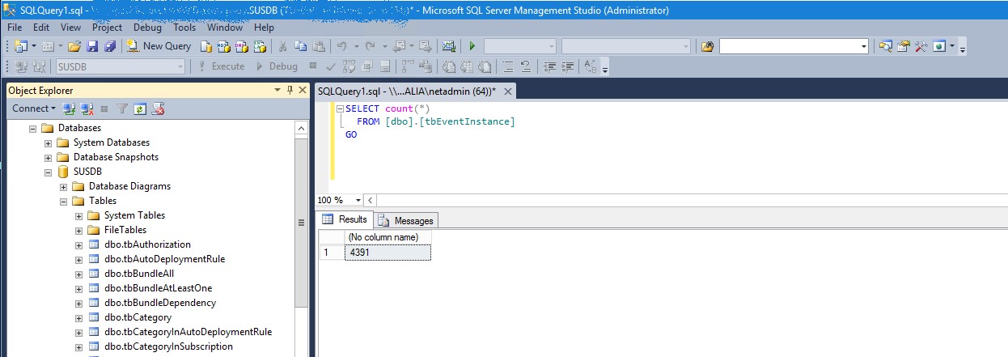Click the XMLA Query icon
The image size is (1008, 357).
tap(259, 46)
